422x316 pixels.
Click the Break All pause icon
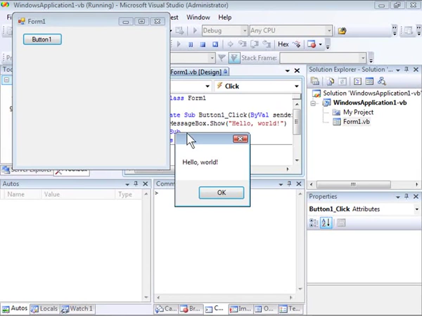coord(191,44)
